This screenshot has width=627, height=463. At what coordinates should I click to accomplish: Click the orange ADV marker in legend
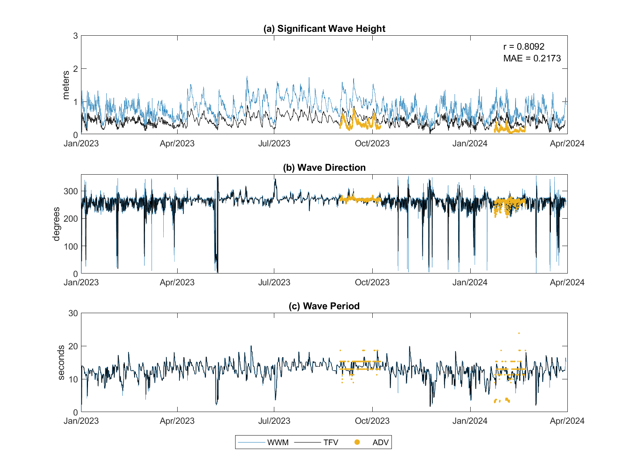tap(357, 443)
